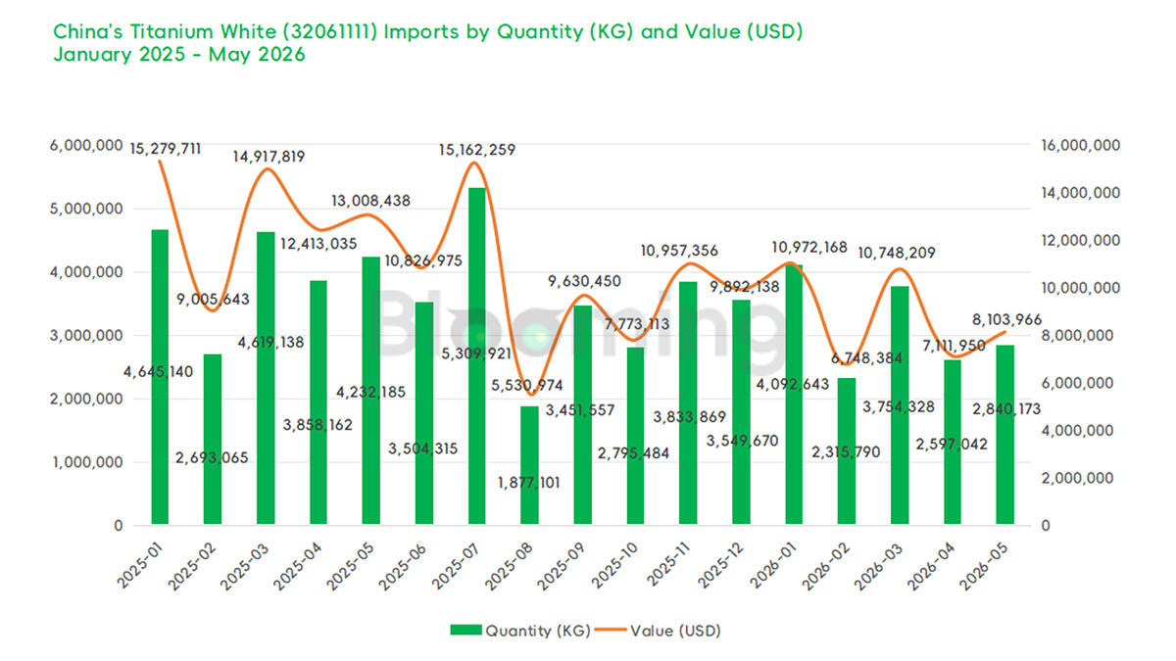This screenshot has height=661, width=1176.
Task: Click the value label 13,008,438
Action: pos(371,201)
